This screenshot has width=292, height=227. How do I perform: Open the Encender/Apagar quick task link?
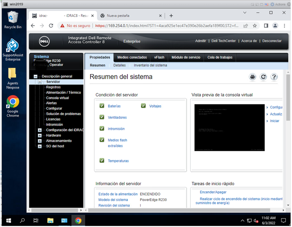click(x=214, y=192)
